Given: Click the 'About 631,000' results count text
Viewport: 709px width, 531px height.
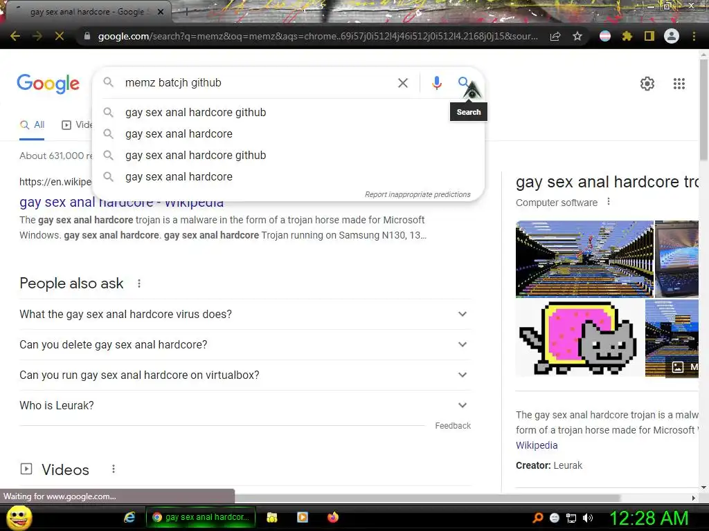Looking at the screenshot, I should pyautogui.click(x=55, y=156).
